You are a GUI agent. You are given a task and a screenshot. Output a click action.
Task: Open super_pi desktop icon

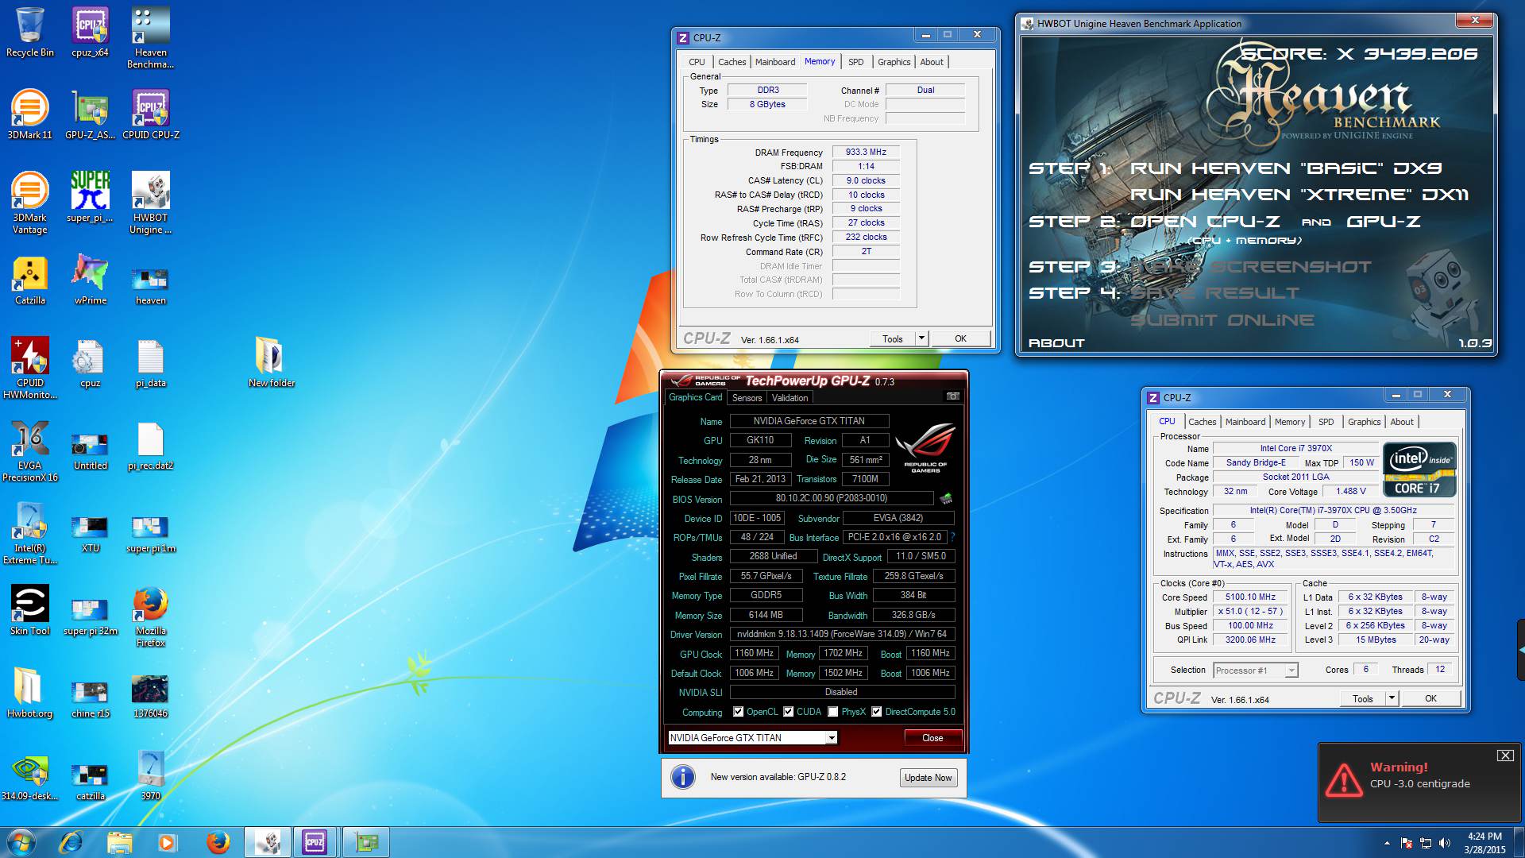pyautogui.click(x=90, y=197)
